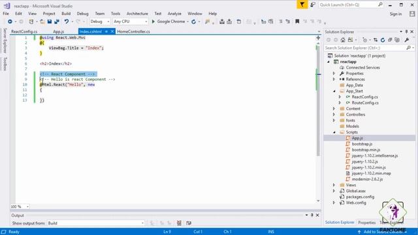The image size is (418, 235).
Task: Click the Save button in the toolbar
Action: (50, 22)
